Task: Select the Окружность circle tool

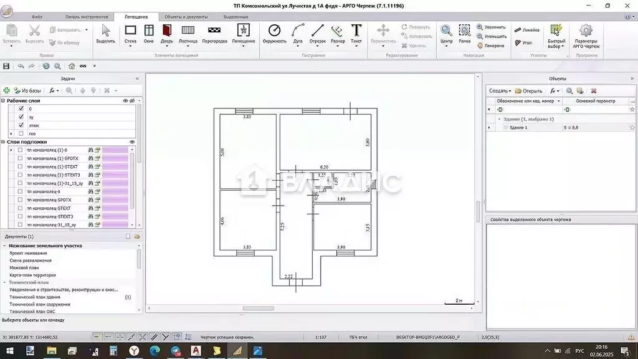Action: [x=274, y=34]
